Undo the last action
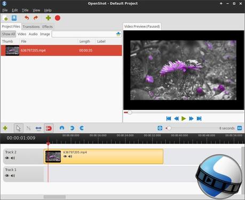245x200 pixels. click(27, 18)
